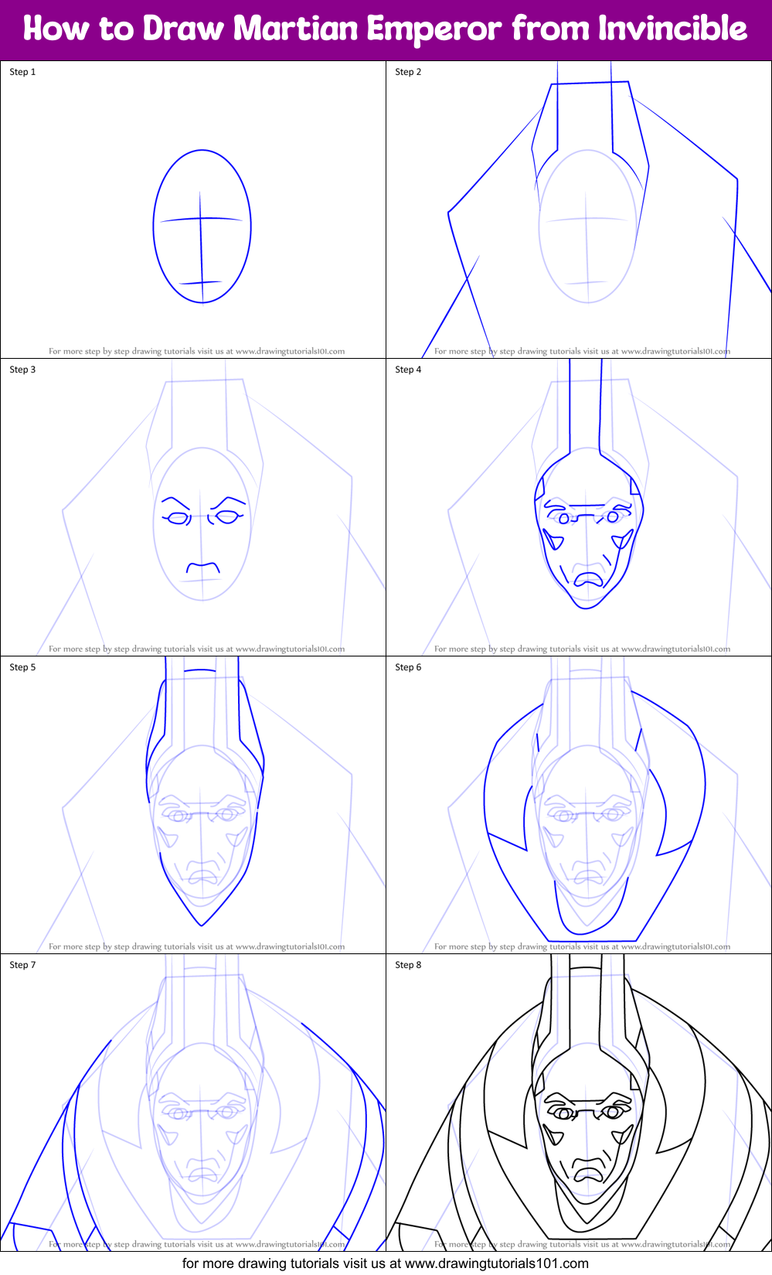Click the tutorial credit line in Step 4

tap(582, 649)
